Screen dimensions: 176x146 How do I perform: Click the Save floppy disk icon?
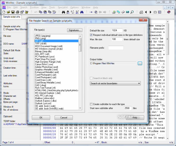(x=13, y=12)
